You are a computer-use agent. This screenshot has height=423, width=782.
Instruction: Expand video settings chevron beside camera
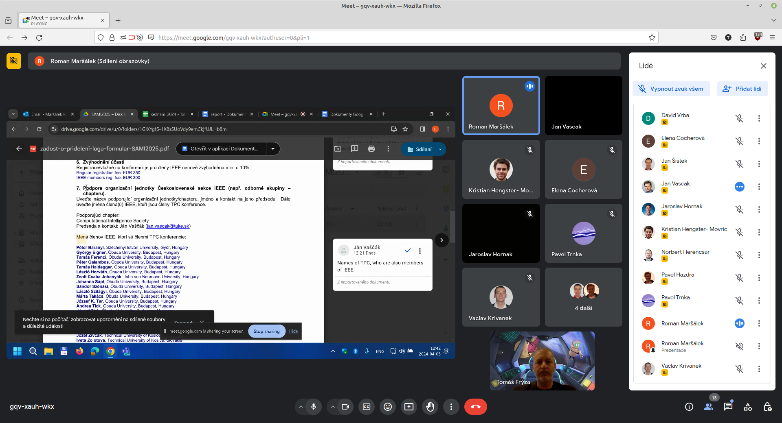[333, 407]
